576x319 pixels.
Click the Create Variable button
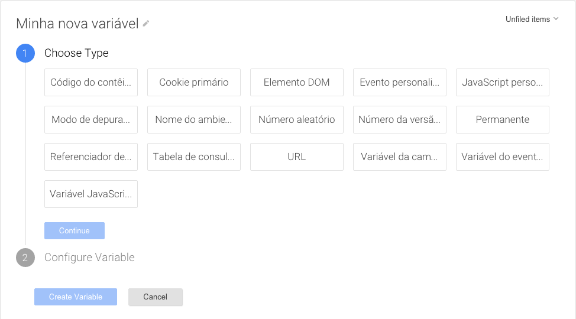[76, 297]
